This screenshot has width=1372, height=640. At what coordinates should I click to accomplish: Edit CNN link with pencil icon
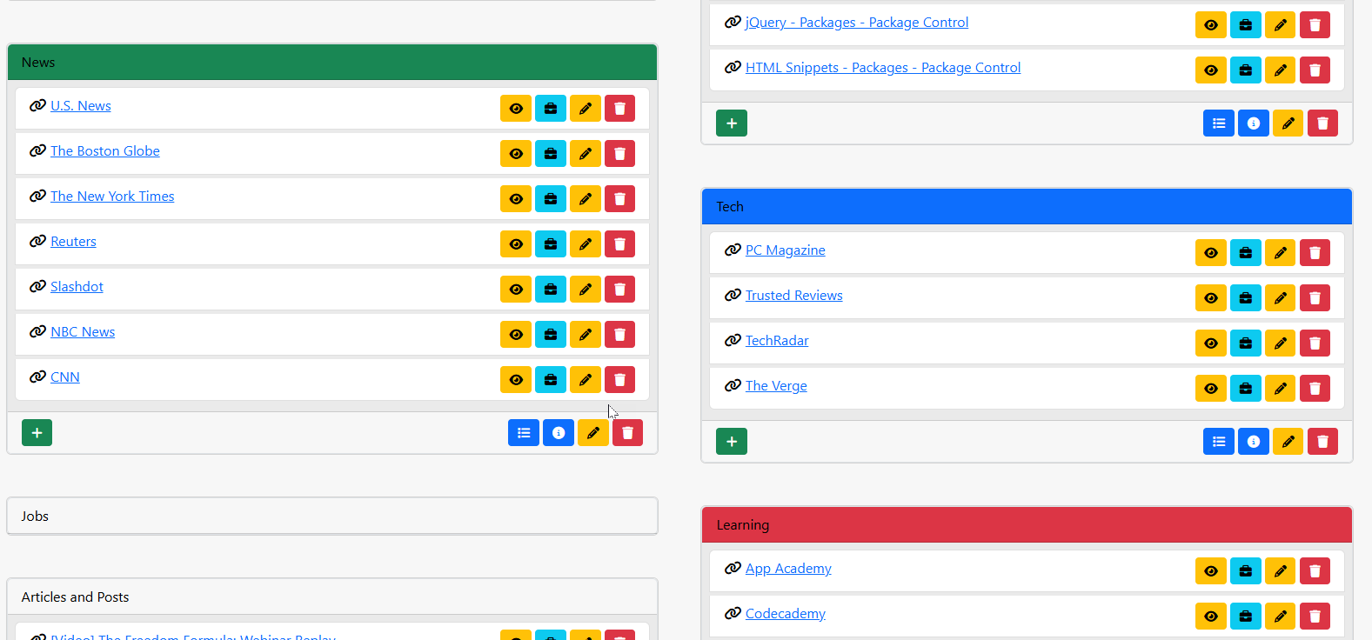586,380
